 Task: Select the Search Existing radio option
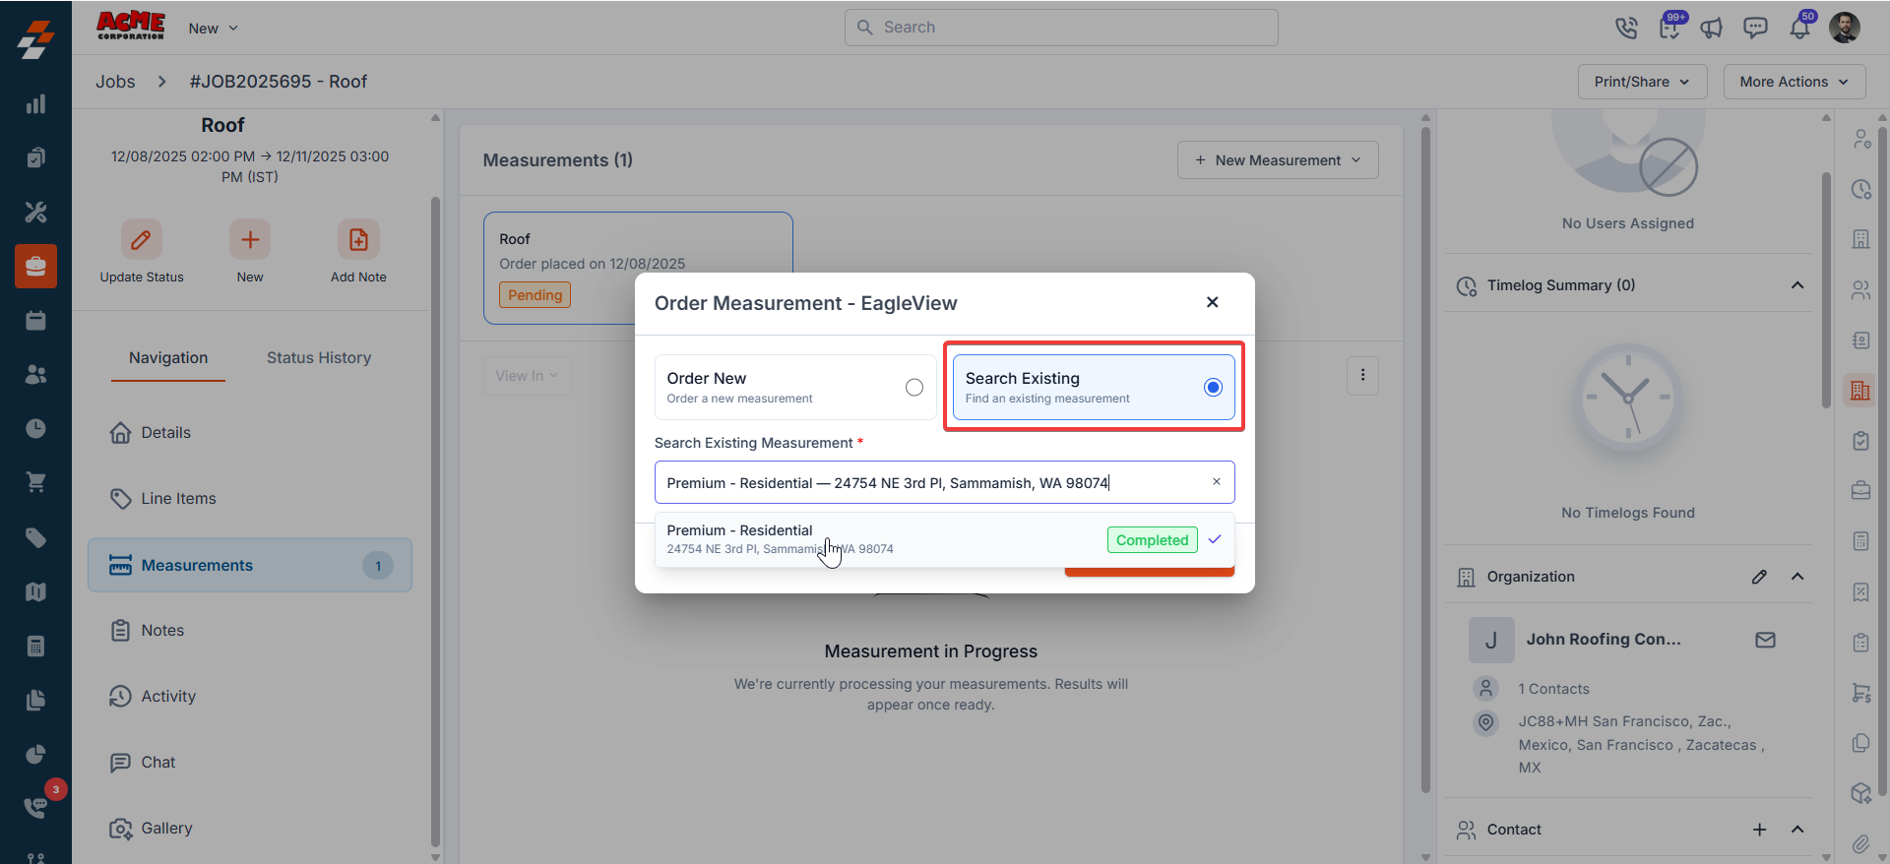coord(1213,388)
